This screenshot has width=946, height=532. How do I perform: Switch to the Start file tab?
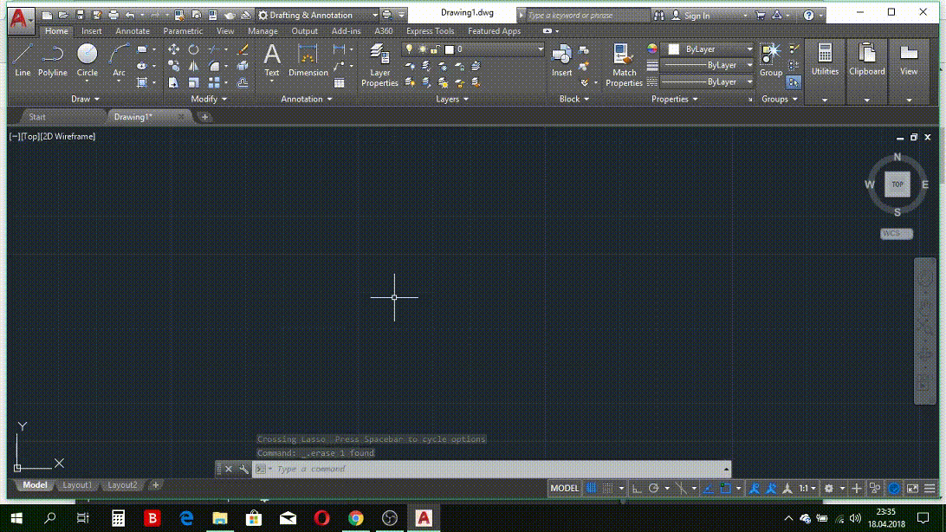click(x=37, y=117)
